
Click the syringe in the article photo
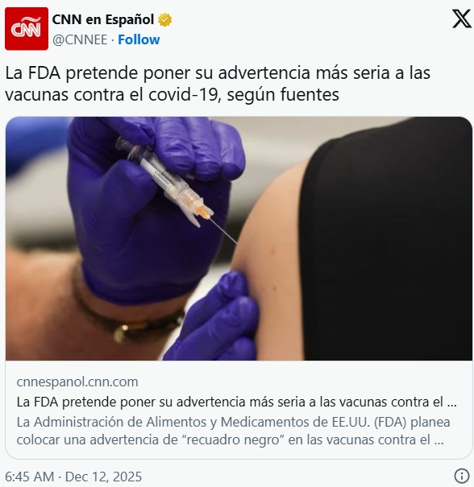click(x=169, y=184)
